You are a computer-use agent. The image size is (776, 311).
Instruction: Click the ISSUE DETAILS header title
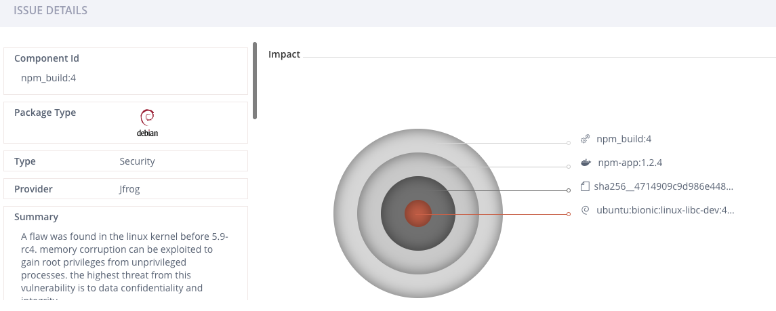pos(50,12)
